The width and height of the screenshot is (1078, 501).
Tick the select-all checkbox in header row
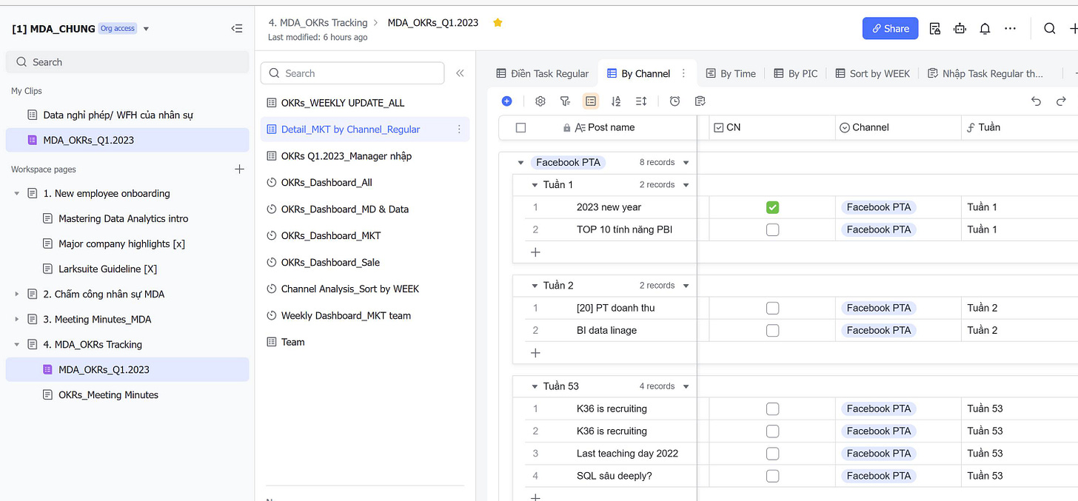(520, 127)
